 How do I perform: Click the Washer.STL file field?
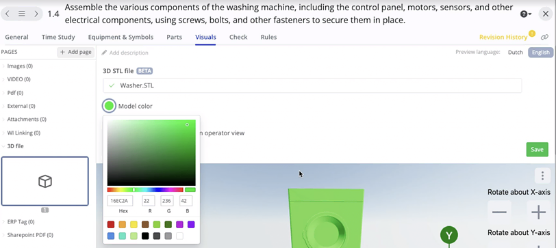312,85
